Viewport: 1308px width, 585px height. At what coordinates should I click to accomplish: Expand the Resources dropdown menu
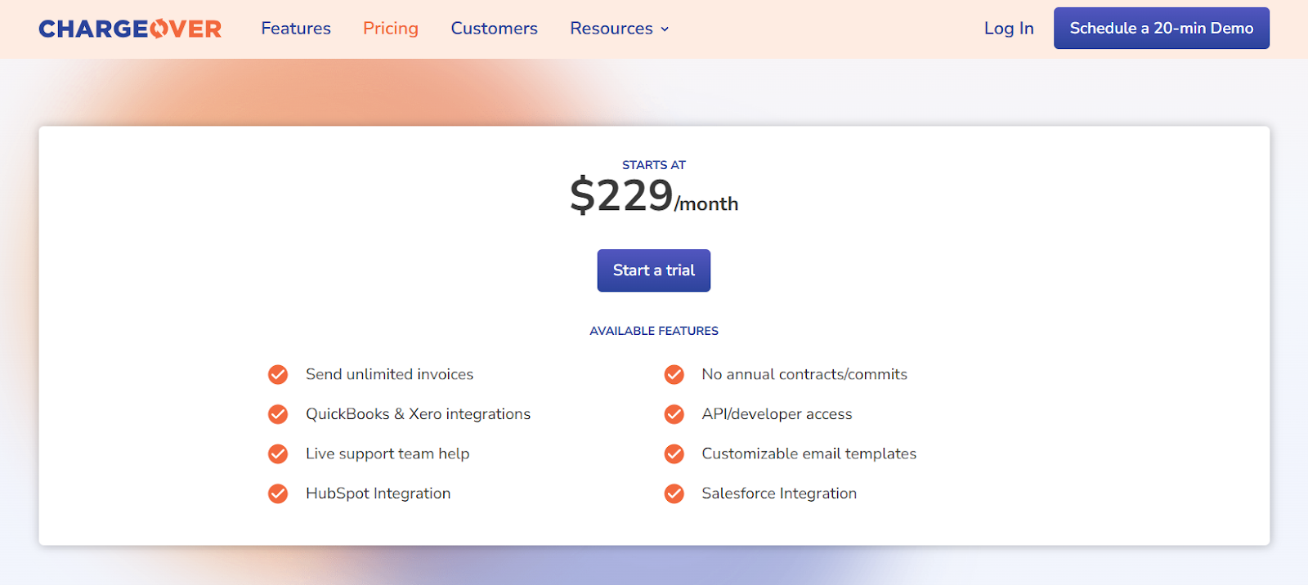620,29
